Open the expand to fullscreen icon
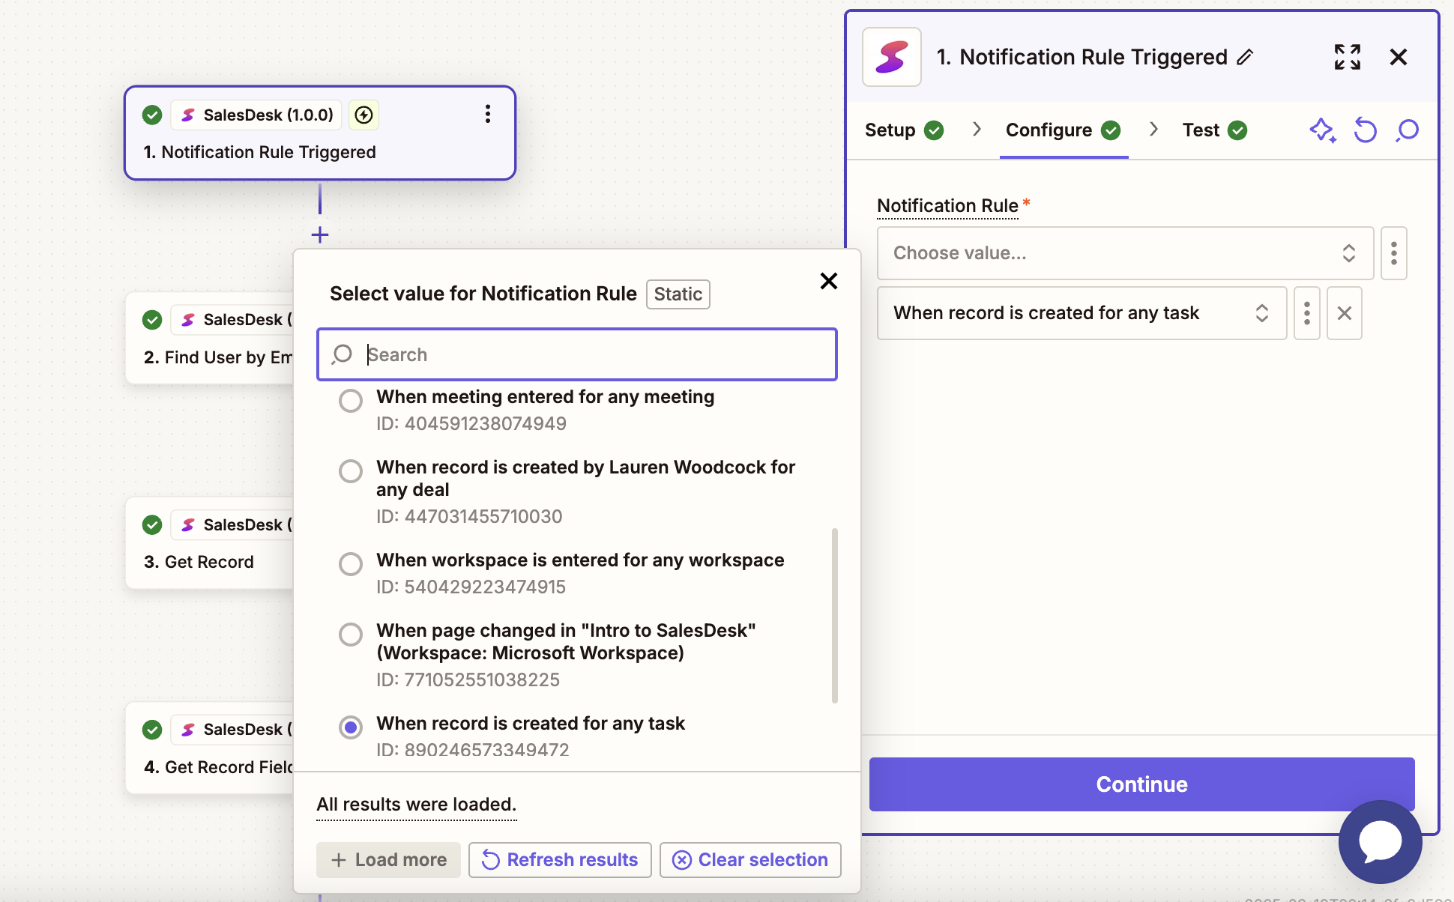Image resolution: width=1454 pixels, height=902 pixels. coord(1347,57)
